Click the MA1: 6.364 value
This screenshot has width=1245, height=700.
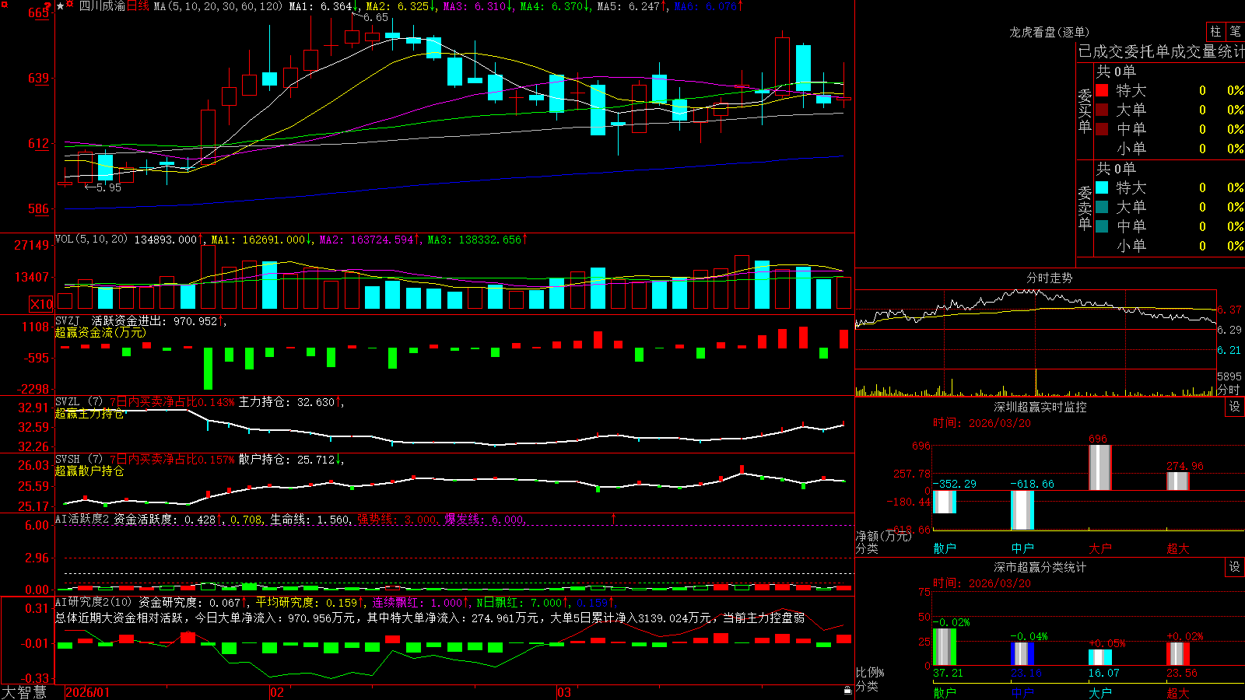[320, 6]
